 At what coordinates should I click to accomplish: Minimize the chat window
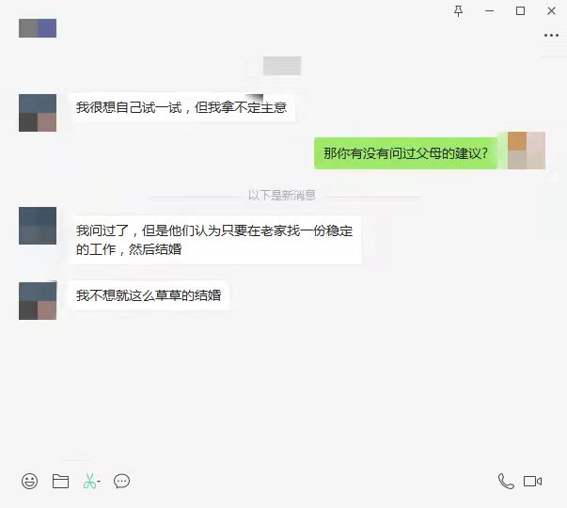click(489, 11)
